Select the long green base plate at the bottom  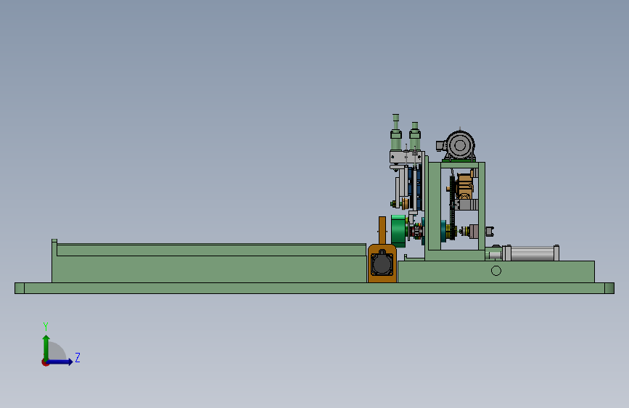pos(315,288)
